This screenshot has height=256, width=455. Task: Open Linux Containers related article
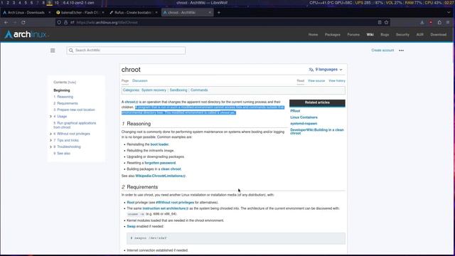click(x=304, y=117)
